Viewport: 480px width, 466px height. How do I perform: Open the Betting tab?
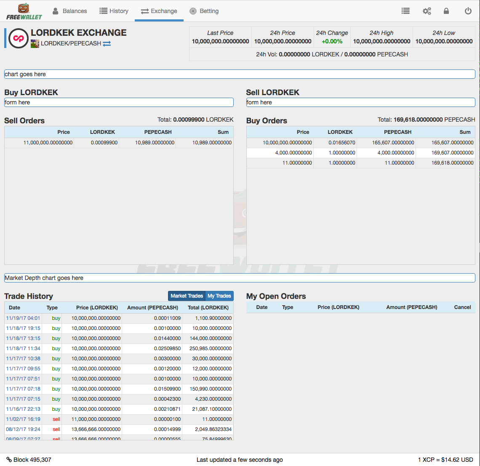[204, 11]
